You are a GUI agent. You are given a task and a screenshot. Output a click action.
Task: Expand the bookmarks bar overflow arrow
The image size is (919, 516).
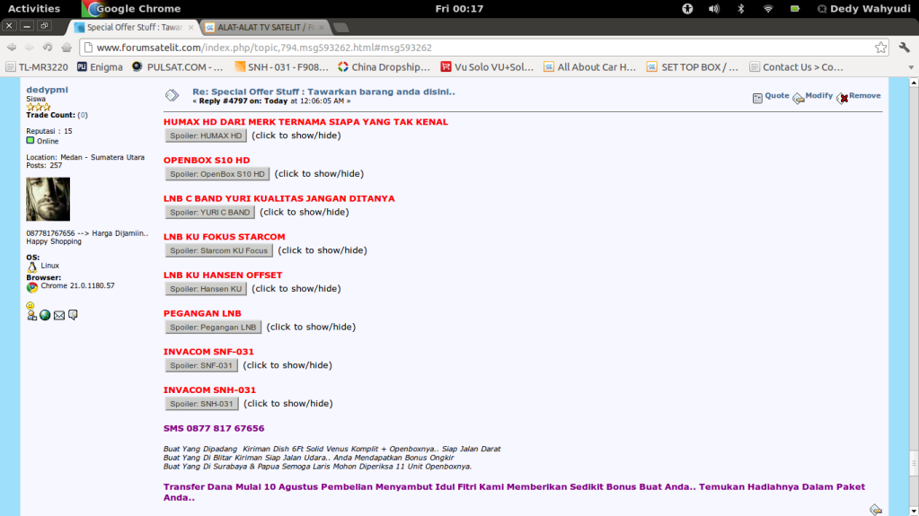[x=910, y=67]
